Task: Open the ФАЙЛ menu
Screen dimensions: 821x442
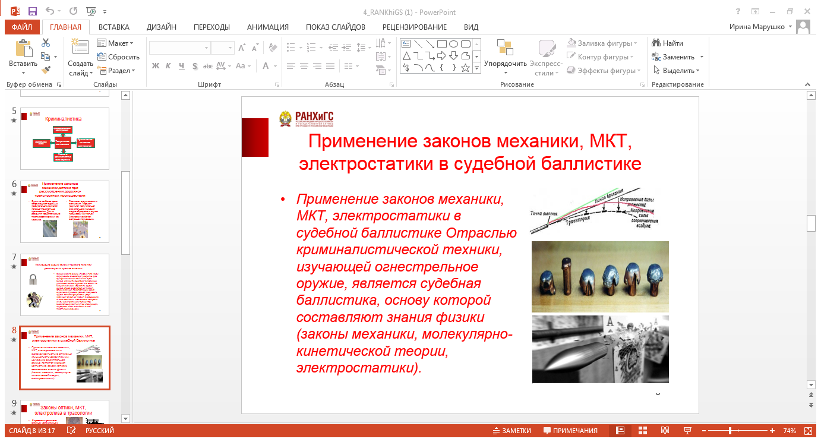Action: tap(22, 27)
